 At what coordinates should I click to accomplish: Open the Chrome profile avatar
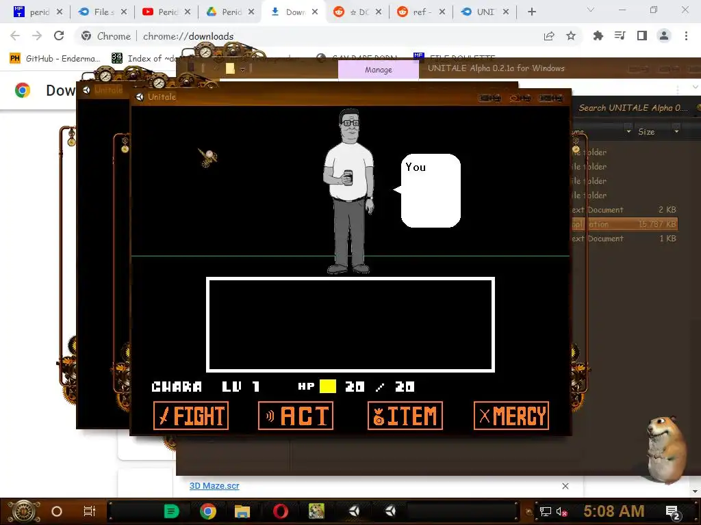[x=664, y=36]
